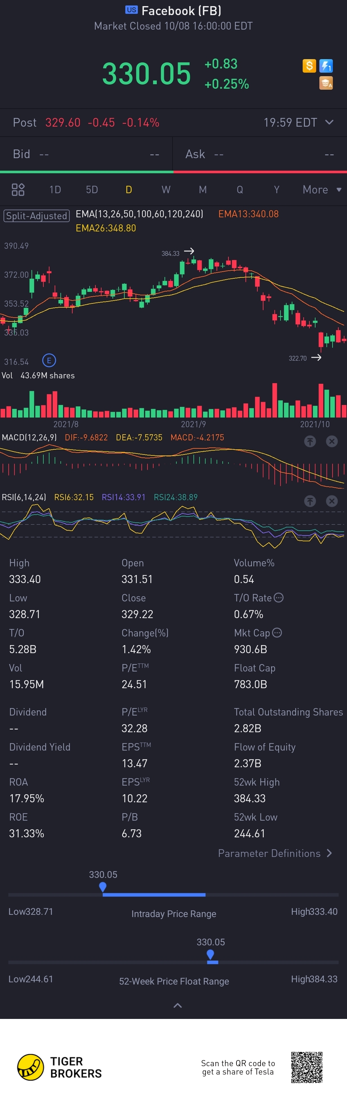Switch to the 1D chart tab
347x1116 pixels.
[x=55, y=189]
